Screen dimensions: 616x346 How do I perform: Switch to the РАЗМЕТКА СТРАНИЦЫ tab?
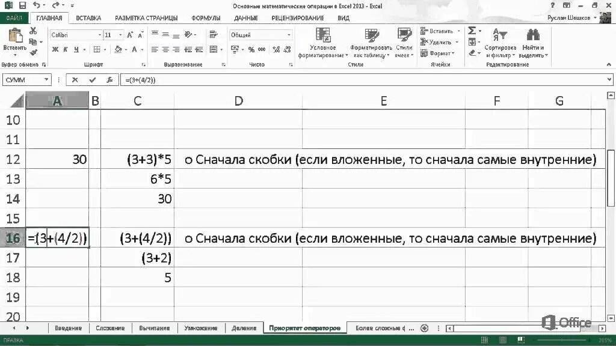146,18
